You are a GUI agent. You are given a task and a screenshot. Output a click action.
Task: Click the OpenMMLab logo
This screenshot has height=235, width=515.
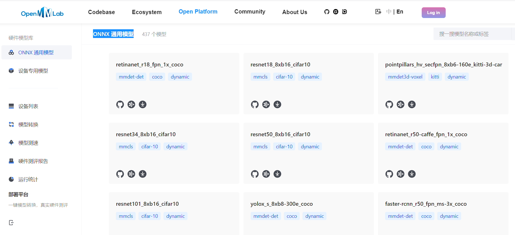click(x=42, y=12)
